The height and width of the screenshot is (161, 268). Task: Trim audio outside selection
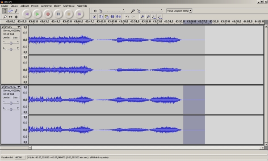click(x=113, y=17)
